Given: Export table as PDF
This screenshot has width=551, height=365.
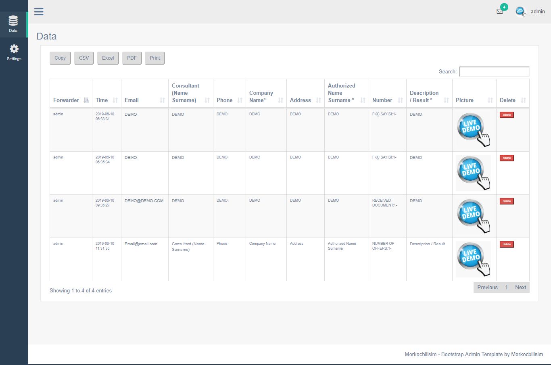Looking at the screenshot, I should tap(131, 58).
